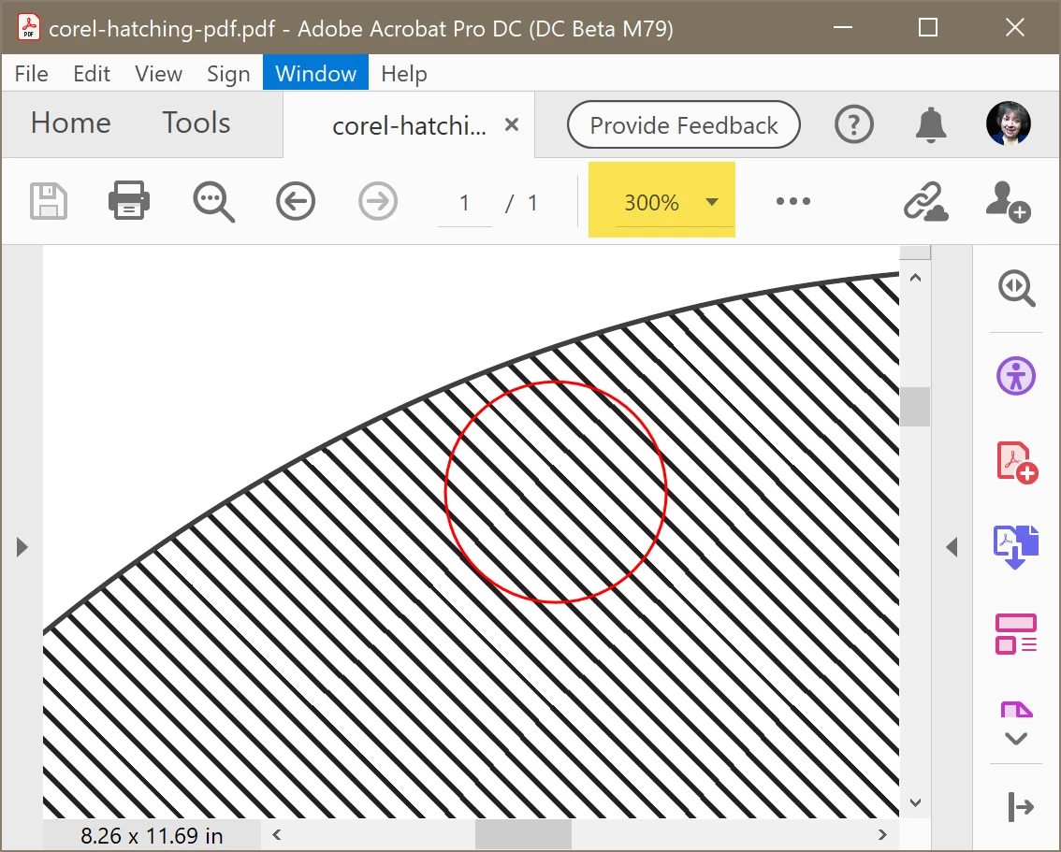This screenshot has height=852, width=1061.
Task: Click the horizontal scroll right arrow
Action: click(882, 834)
